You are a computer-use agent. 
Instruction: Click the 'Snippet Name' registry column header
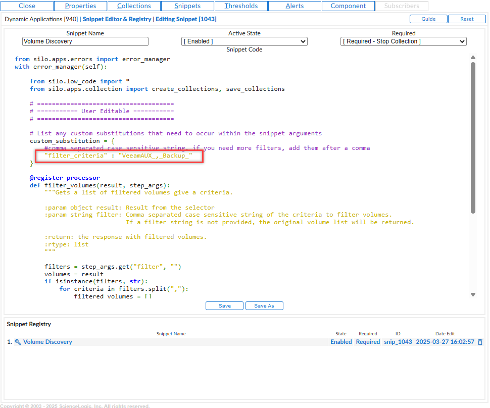click(171, 334)
